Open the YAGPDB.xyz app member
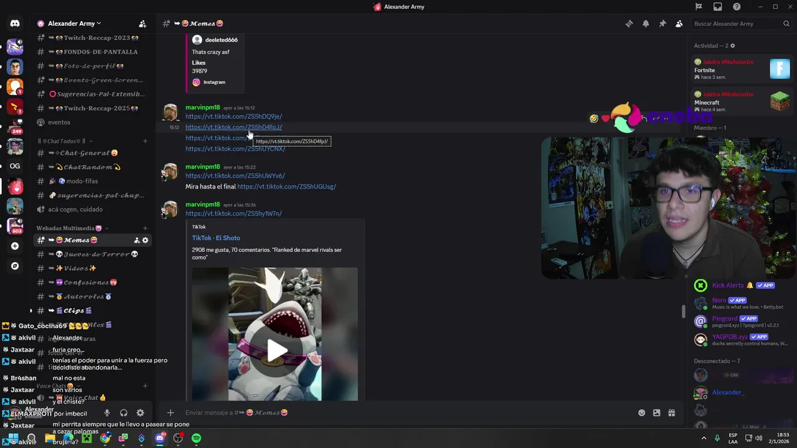 pyautogui.click(x=742, y=340)
